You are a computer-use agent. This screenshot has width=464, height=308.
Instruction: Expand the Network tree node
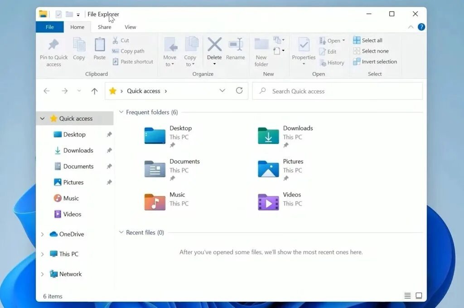[42, 274]
